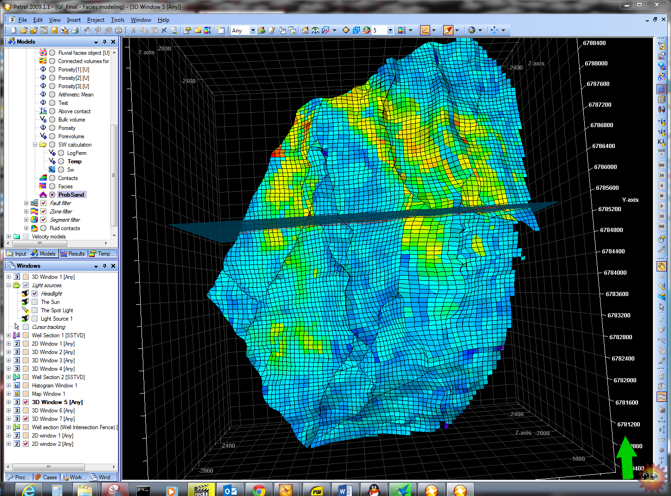This screenshot has height=496, width=671.
Task: Uncheck the Zone filter checkbox
Action: [44, 212]
